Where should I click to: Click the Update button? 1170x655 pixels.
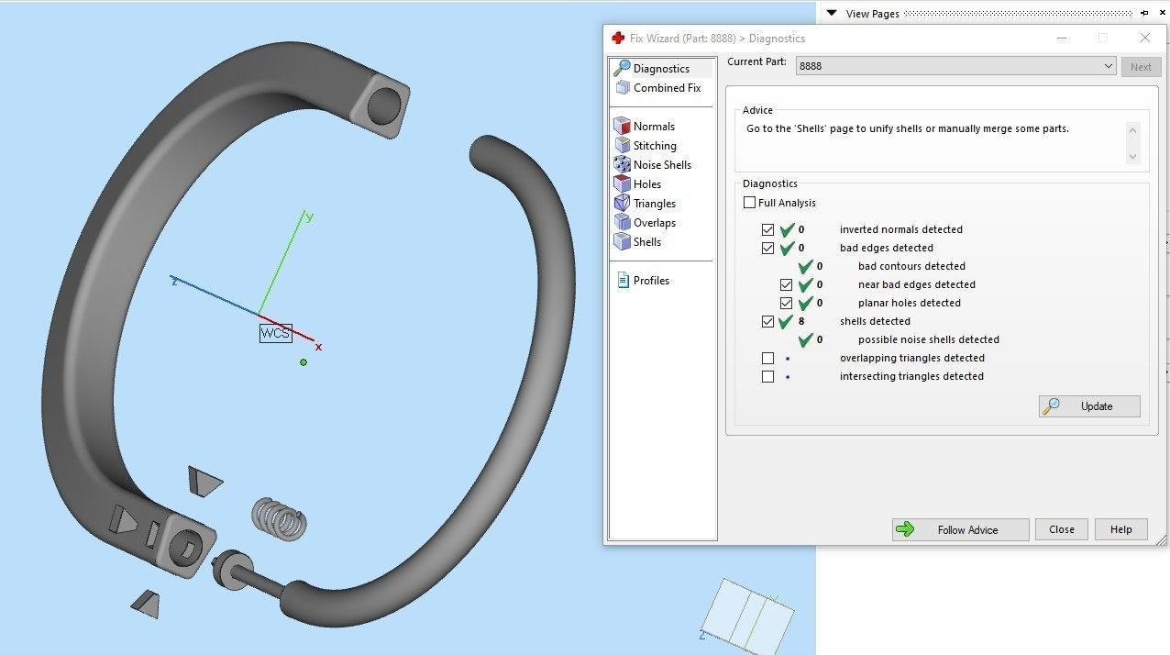[1089, 406]
